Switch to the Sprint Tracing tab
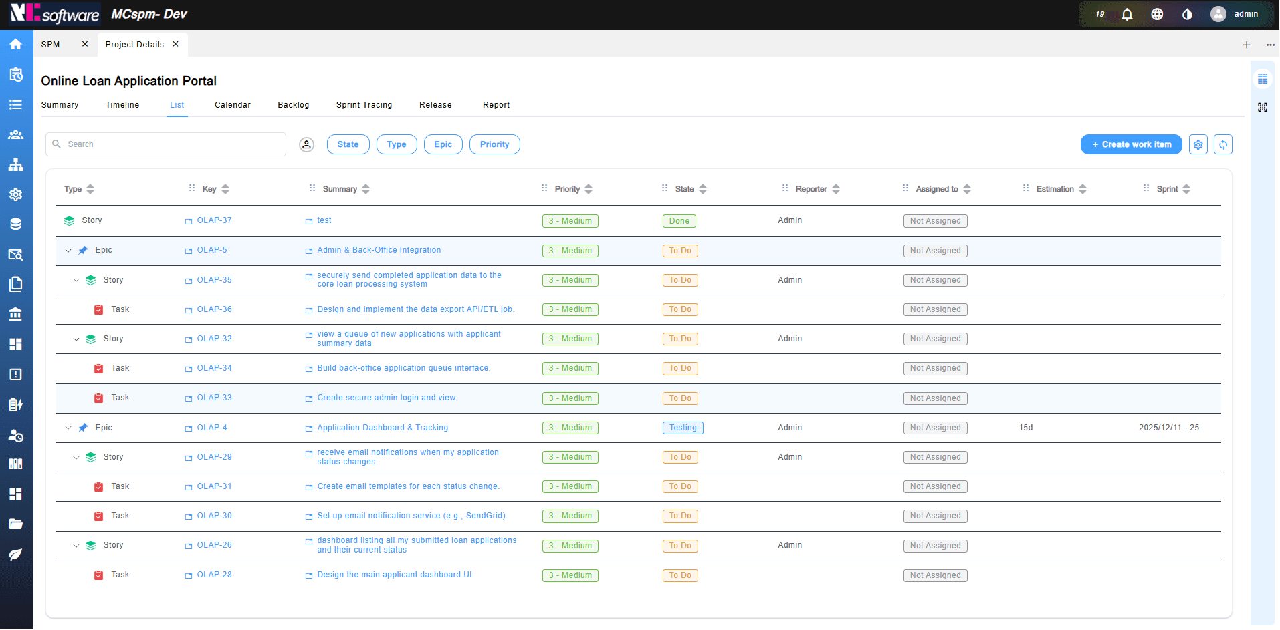 [x=364, y=105]
